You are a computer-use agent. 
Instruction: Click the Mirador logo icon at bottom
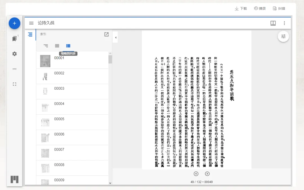[x=15, y=179]
